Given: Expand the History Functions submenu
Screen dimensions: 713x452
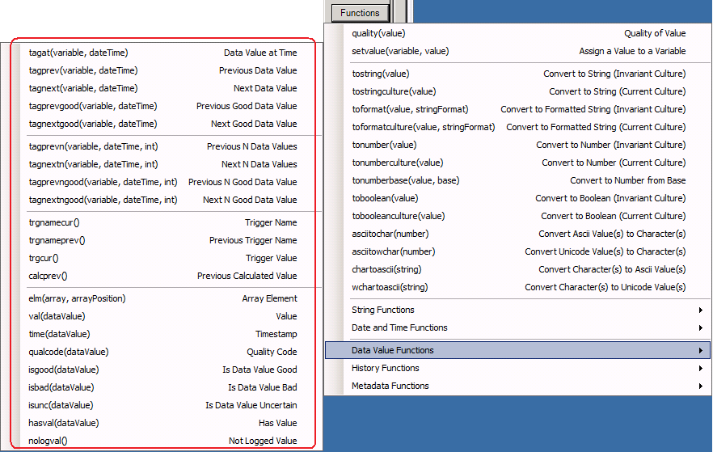Looking at the screenshot, I should point(517,369).
